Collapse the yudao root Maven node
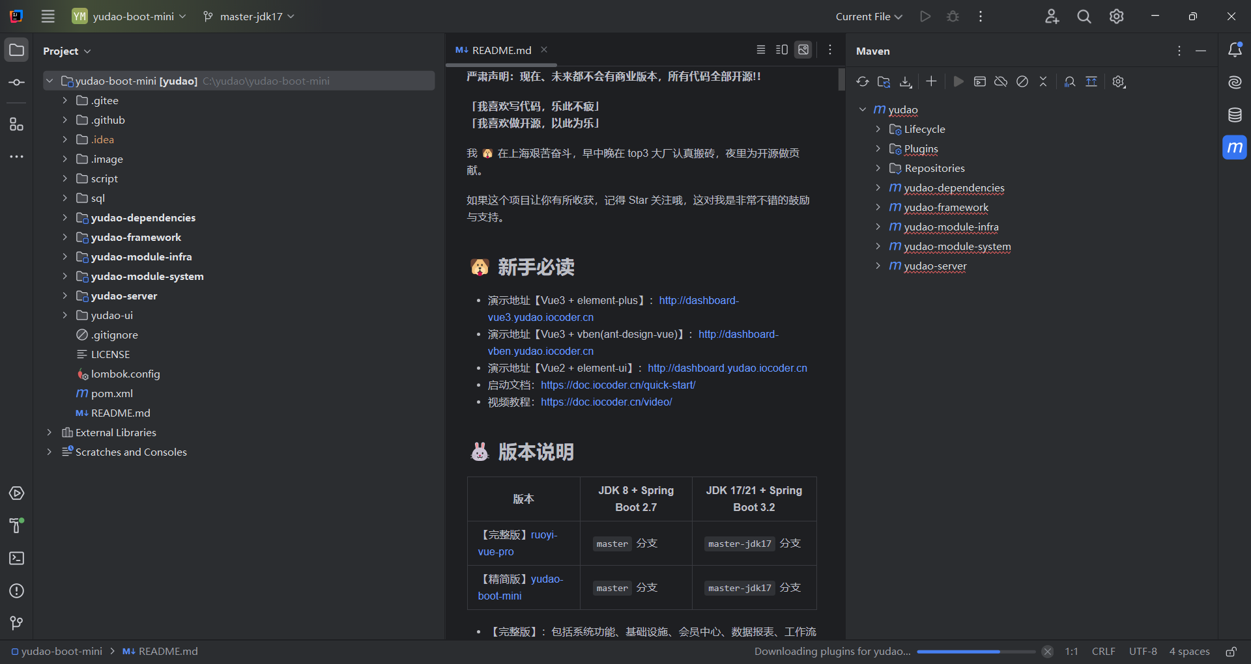This screenshot has height=664, width=1251. [862, 110]
